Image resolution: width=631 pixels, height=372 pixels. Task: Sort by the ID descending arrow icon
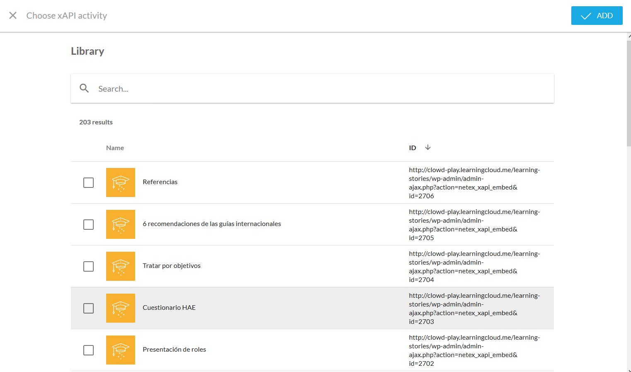click(x=428, y=147)
